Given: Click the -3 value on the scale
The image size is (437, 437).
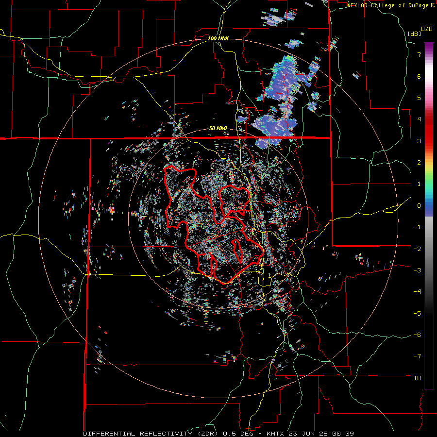Looking at the screenshot, I should 417,270.
